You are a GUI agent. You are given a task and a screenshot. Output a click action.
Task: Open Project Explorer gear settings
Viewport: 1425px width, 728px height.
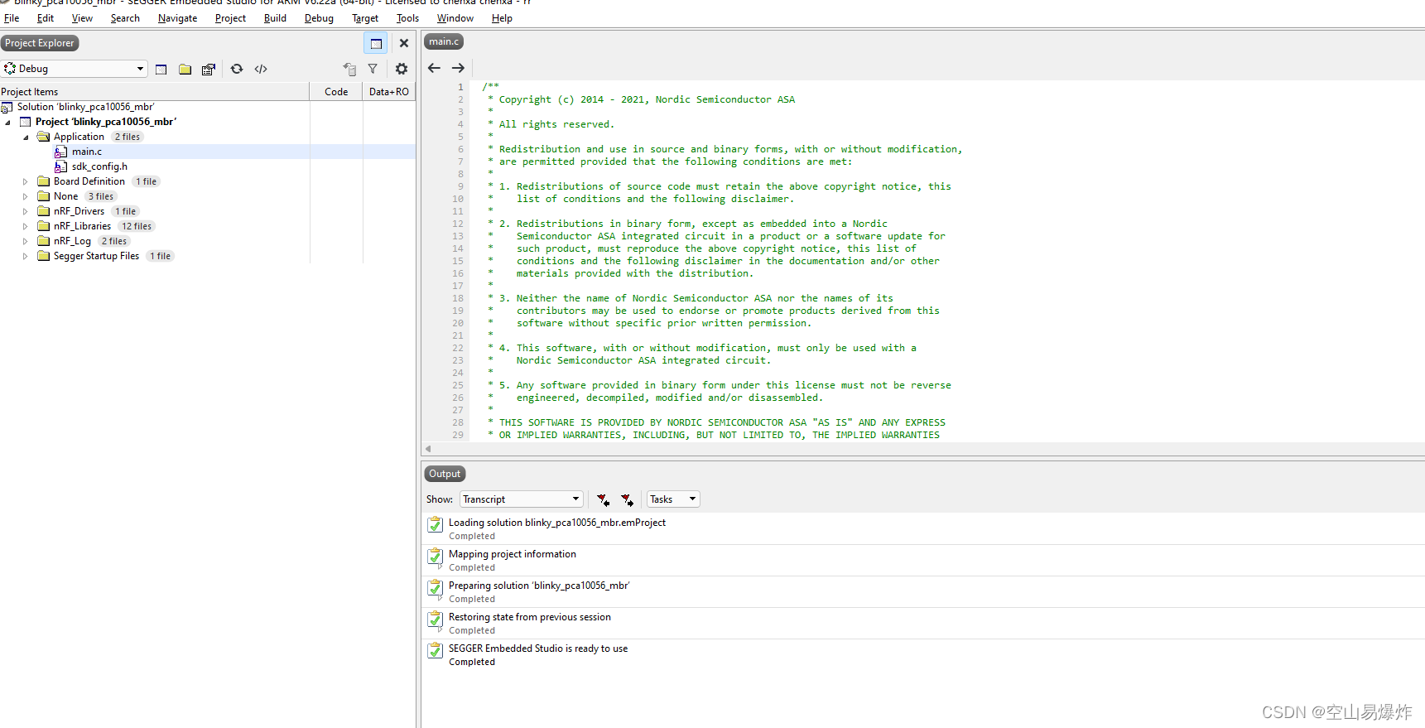click(402, 69)
